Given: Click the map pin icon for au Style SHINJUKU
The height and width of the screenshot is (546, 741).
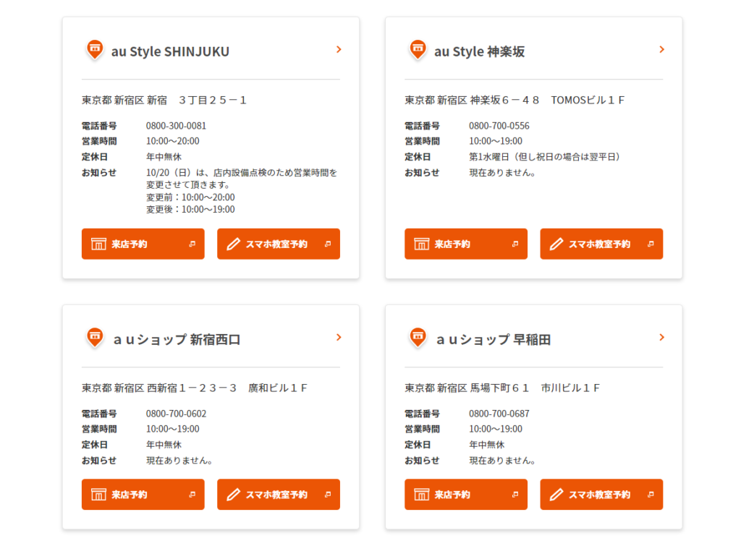Looking at the screenshot, I should point(95,50).
